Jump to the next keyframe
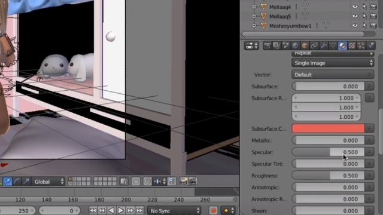The width and height of the screenshot is (383, 215). [x=130, y=210]
